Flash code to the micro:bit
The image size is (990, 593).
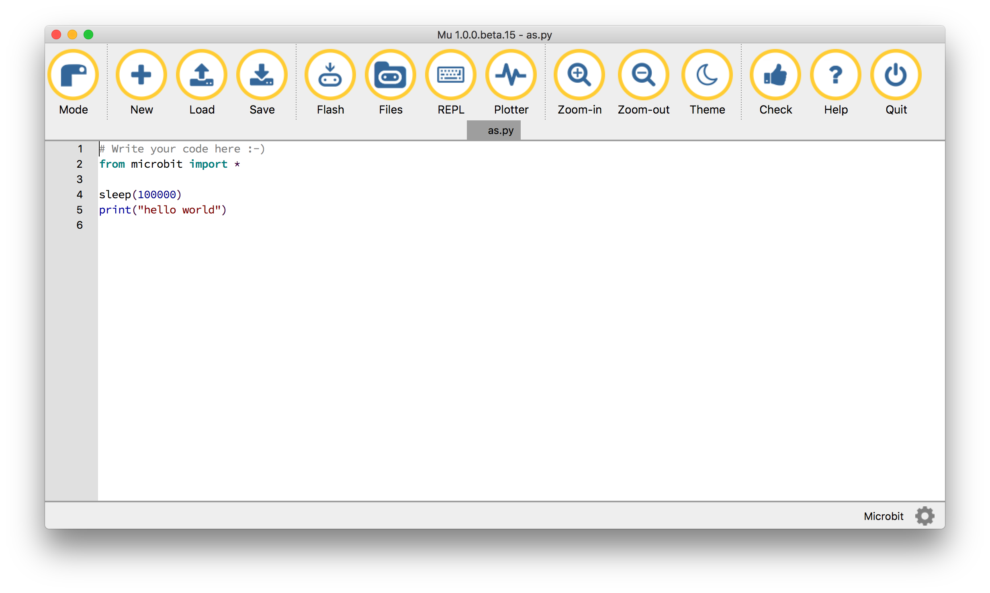pyautogui.click(x=330, y=75)
